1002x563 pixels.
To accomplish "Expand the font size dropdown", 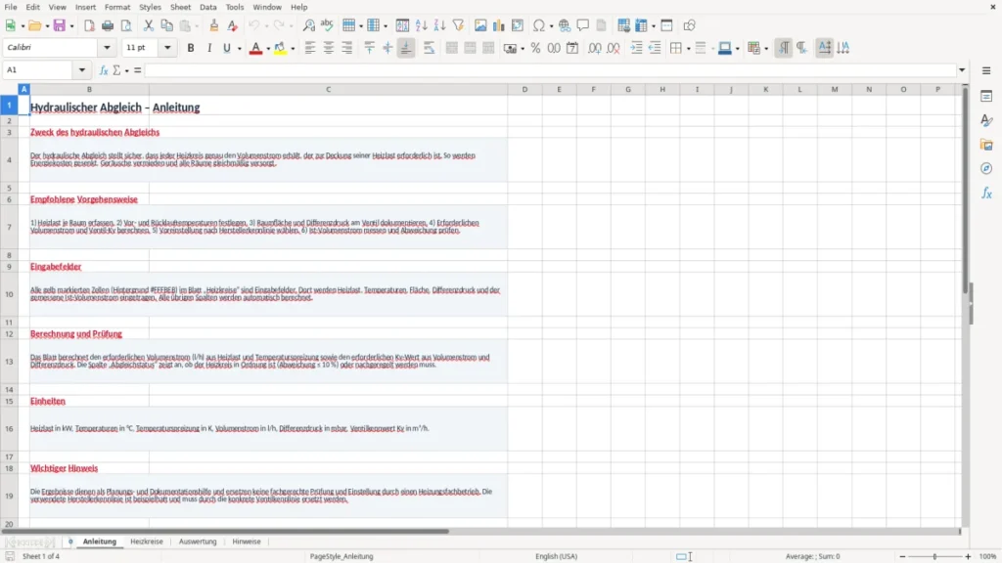I will pos(167,47).
